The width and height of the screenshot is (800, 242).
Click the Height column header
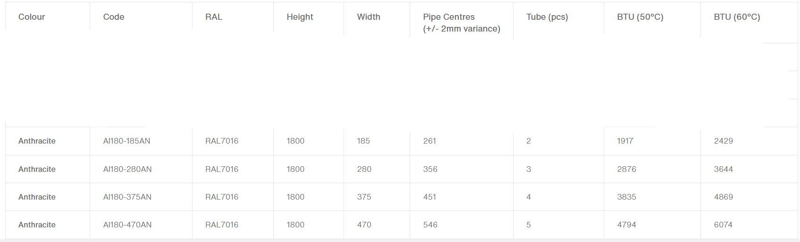tap(300, 17)
